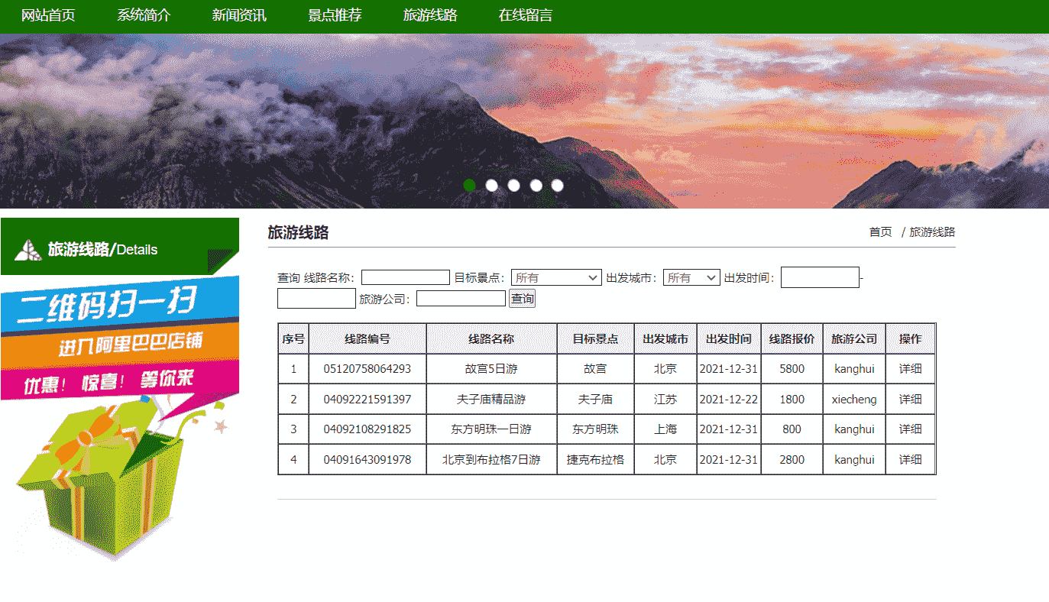
Task: Switch to the third banner slide dot
Action: (x=513, y=185)
